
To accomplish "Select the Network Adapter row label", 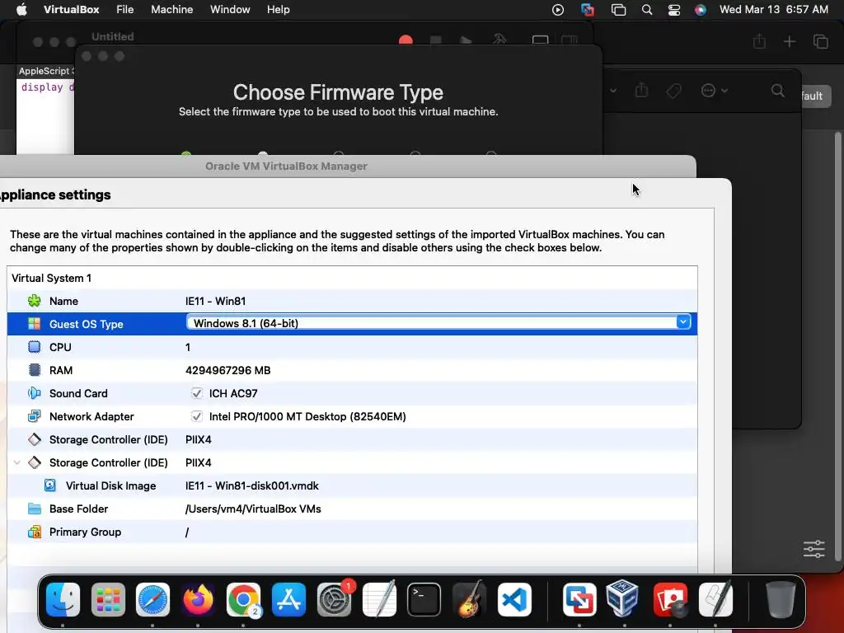I will point(91,416).
